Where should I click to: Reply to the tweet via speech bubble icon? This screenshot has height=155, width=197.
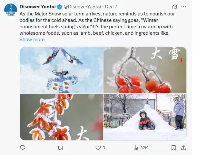tap(23, 148)
